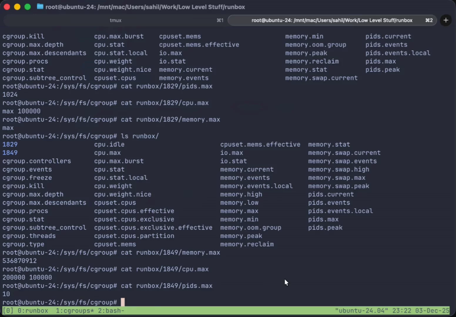
Task: Click memory.max in the runbox listing
Action: tap(239, 211)
